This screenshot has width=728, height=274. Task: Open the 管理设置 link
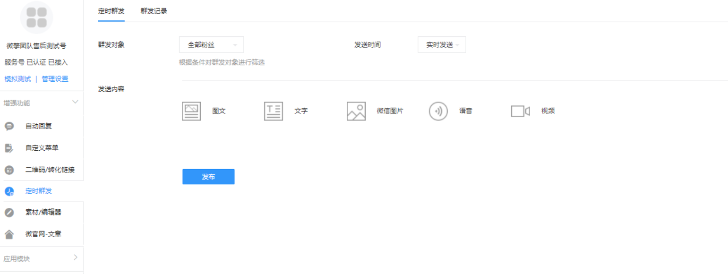click(x=55, y=79)
